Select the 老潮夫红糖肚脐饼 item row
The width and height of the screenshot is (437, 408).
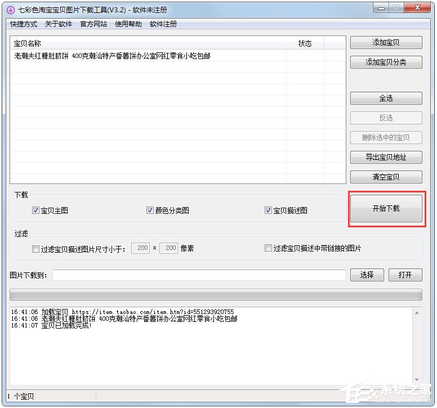(x=113, y=56)
